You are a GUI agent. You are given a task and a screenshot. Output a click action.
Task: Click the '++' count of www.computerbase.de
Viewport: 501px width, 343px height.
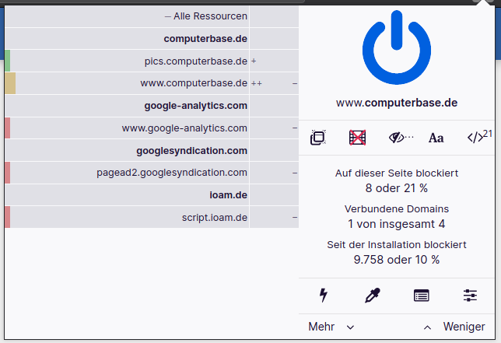click(x=257, y=84)
